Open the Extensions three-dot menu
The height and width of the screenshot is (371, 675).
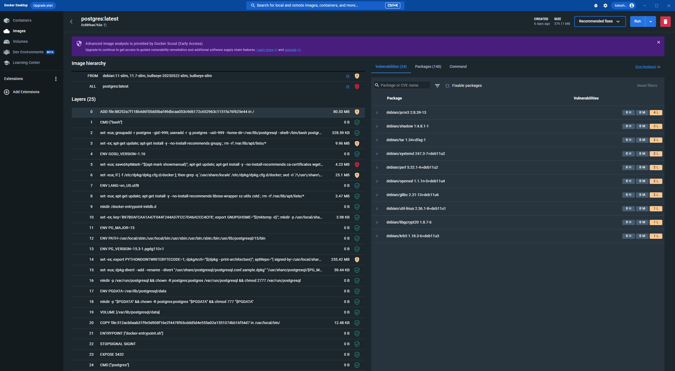tap(56, 79)
